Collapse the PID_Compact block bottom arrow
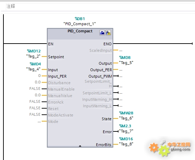Viewport: 195px width, 160px height. point(80,146)
